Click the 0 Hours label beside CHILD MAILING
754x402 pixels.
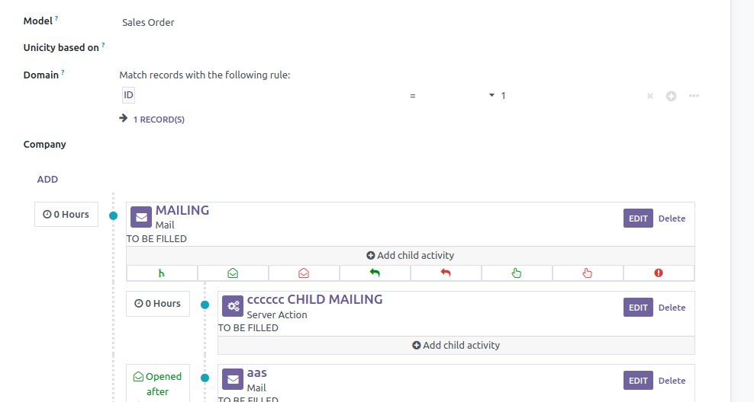click(x=158, y=304)
